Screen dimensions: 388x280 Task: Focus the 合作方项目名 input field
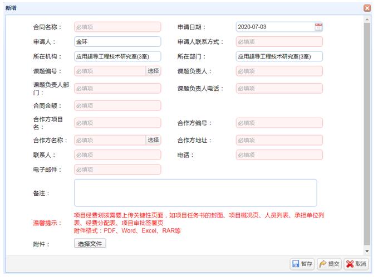tap(117, 123)
